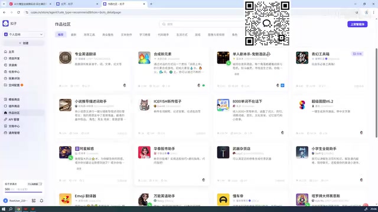
Task: Open the 小学生全能助手 card
Action: coord(330,164)
